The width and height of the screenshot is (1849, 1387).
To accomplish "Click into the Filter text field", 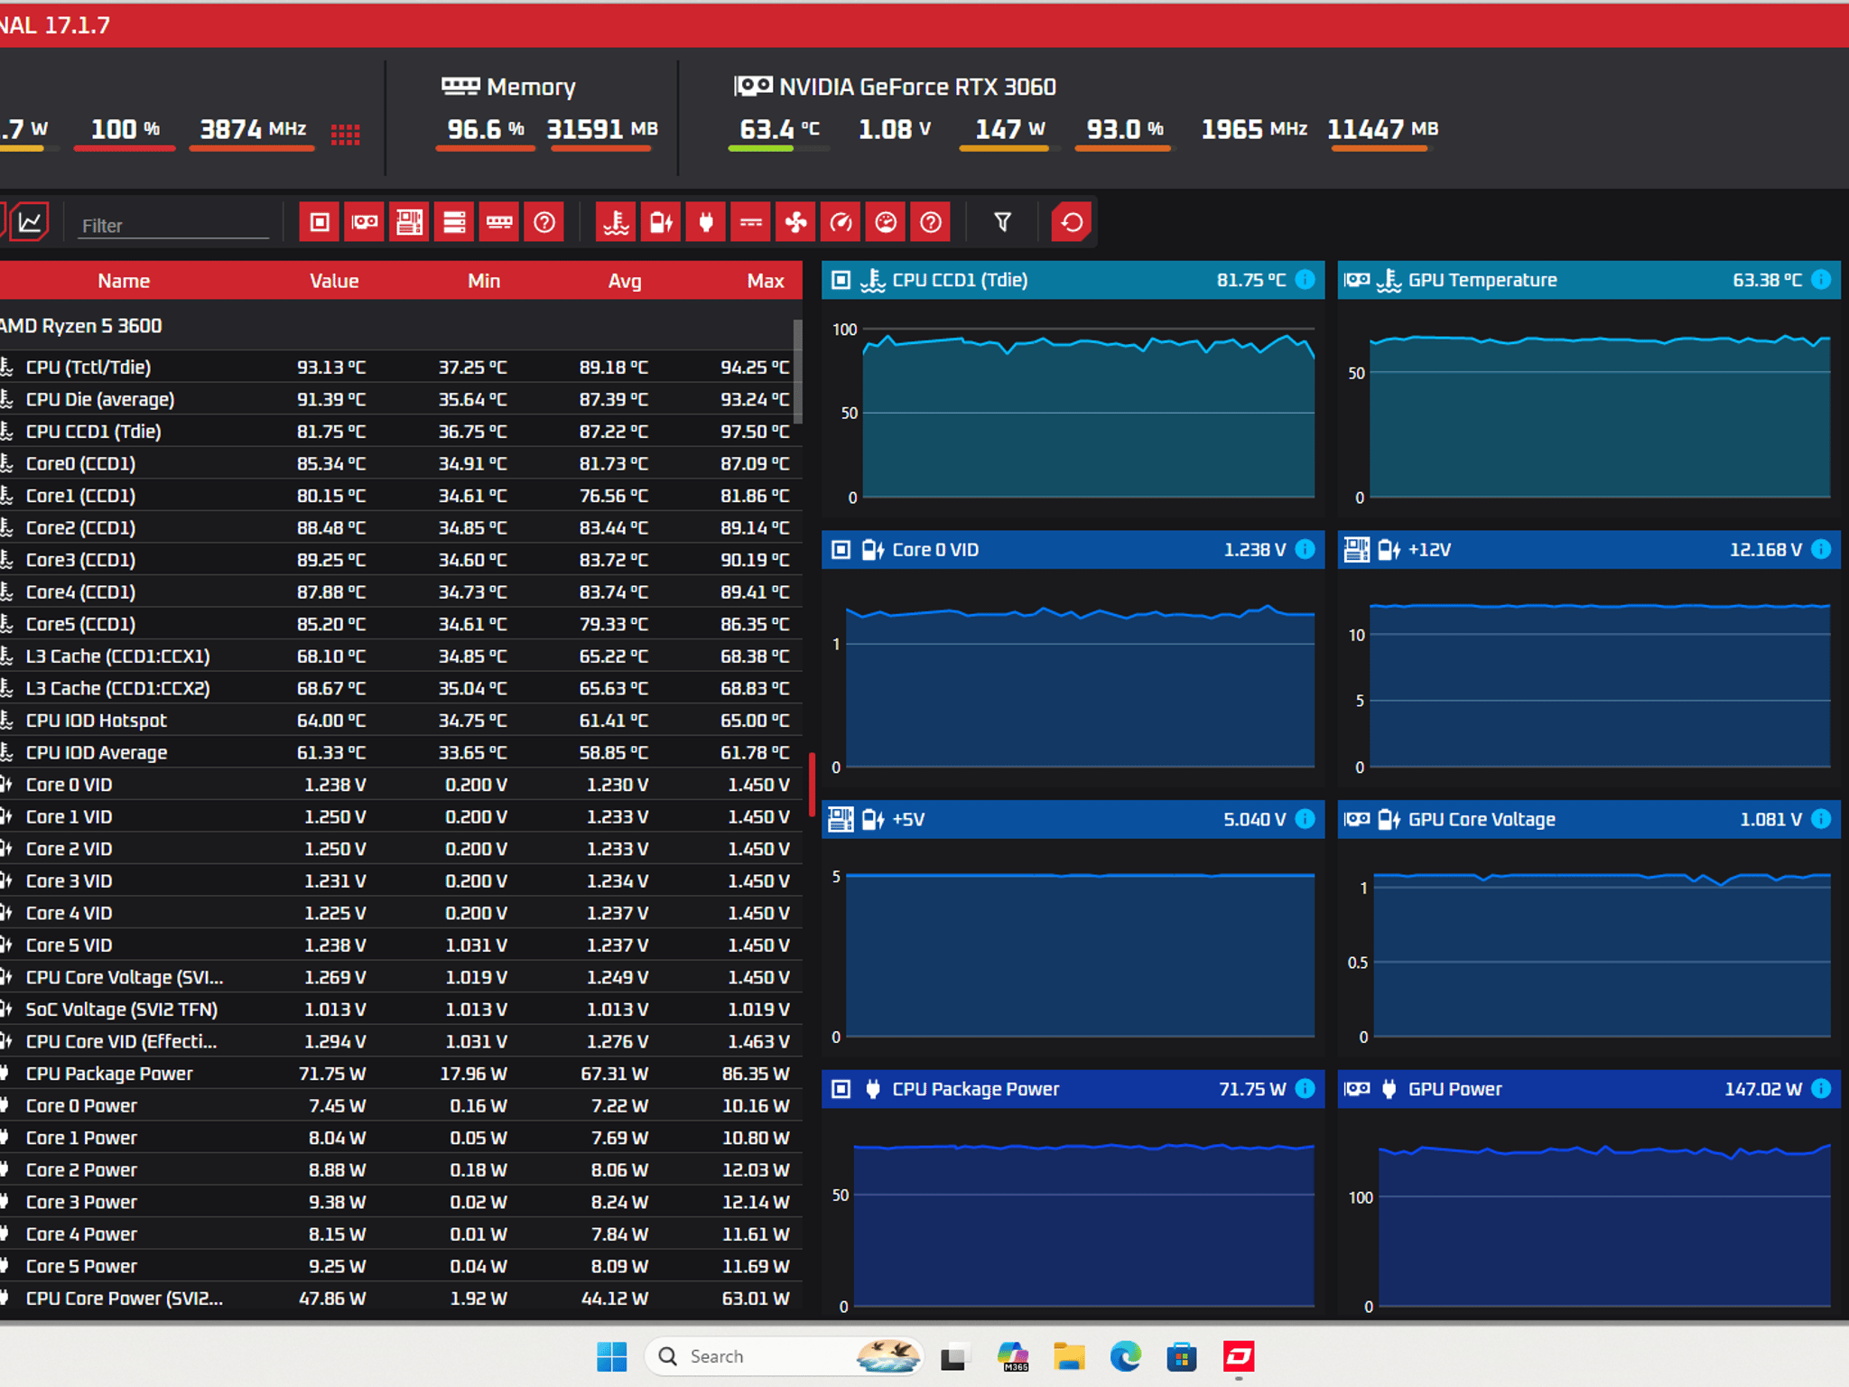I will (174, 226).
